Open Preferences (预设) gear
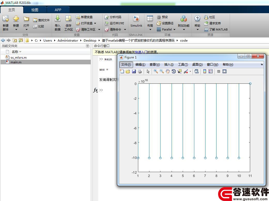 click(162, 17)
